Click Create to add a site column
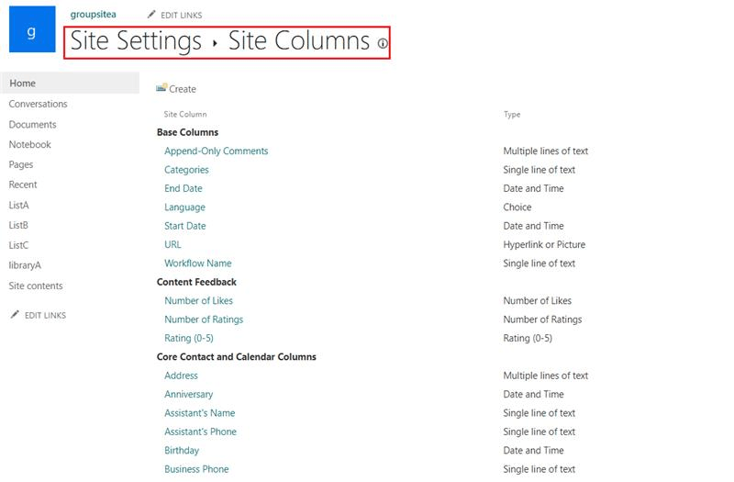Image resolution: width=734 pixels, height=482 pixels. 183,89
